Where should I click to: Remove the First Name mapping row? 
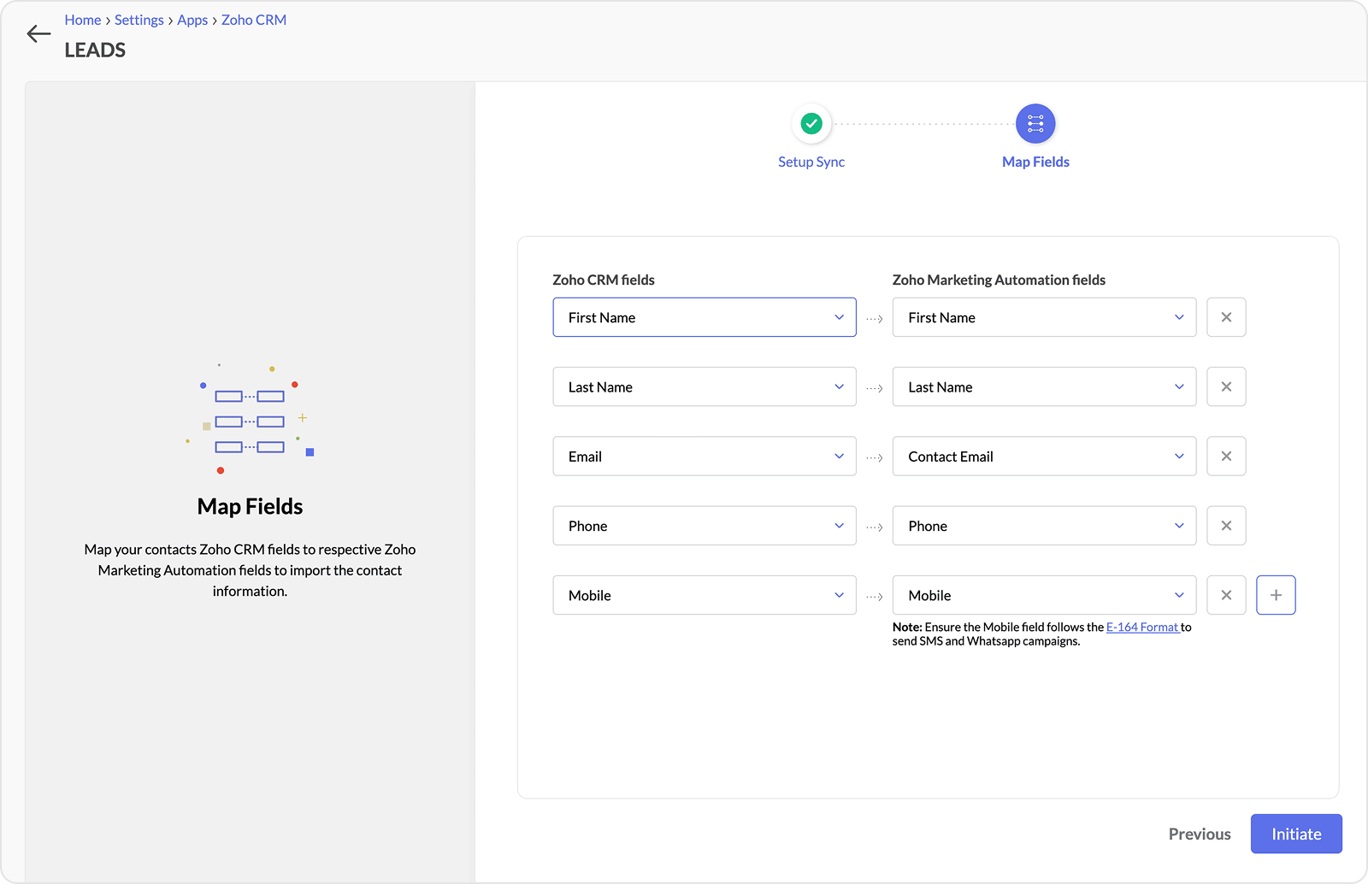coord(1226,317)
